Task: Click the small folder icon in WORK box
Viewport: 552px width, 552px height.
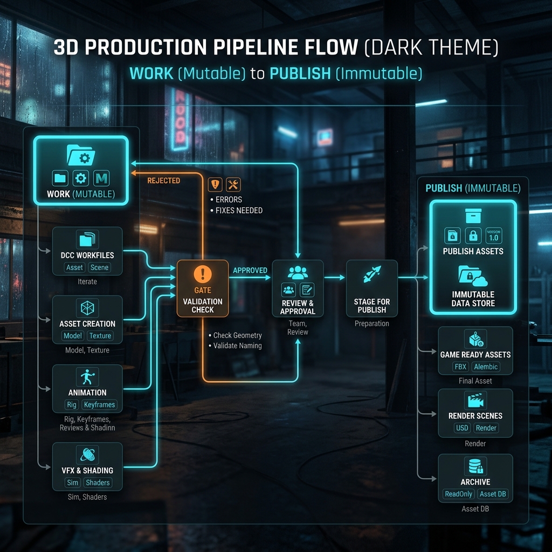Action: 60,178
